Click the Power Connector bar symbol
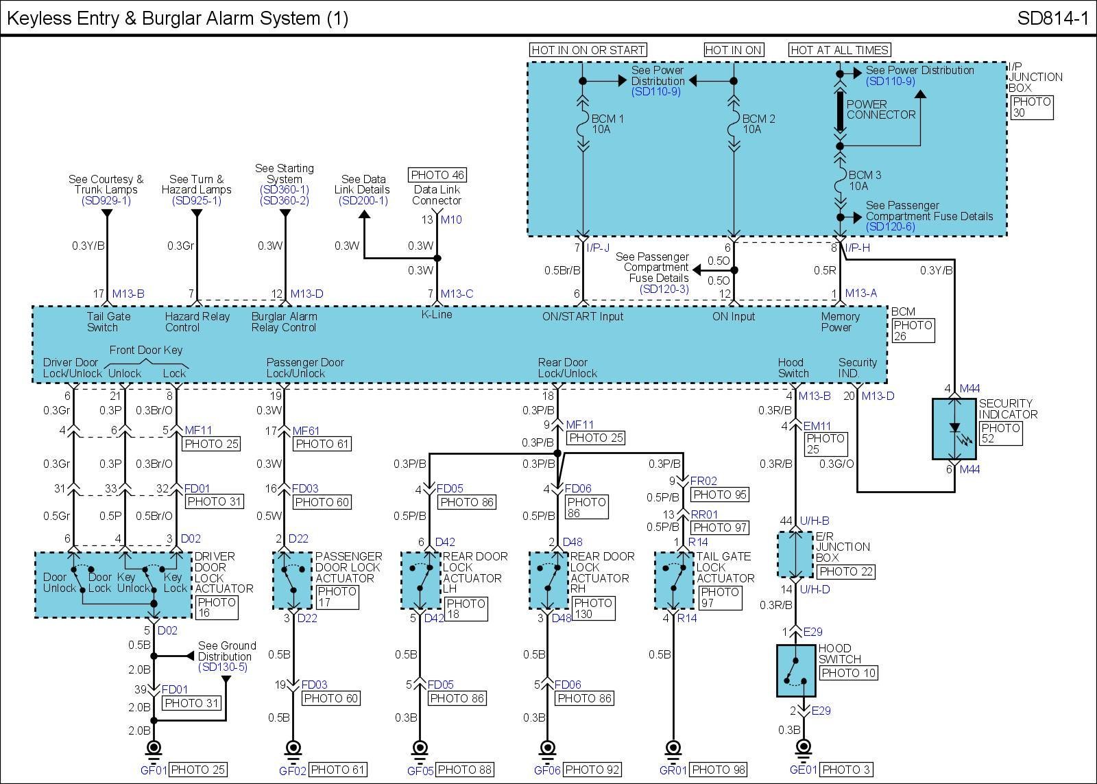The height and width of the screenshot is (784, 1097). click(x=839, y=110)
